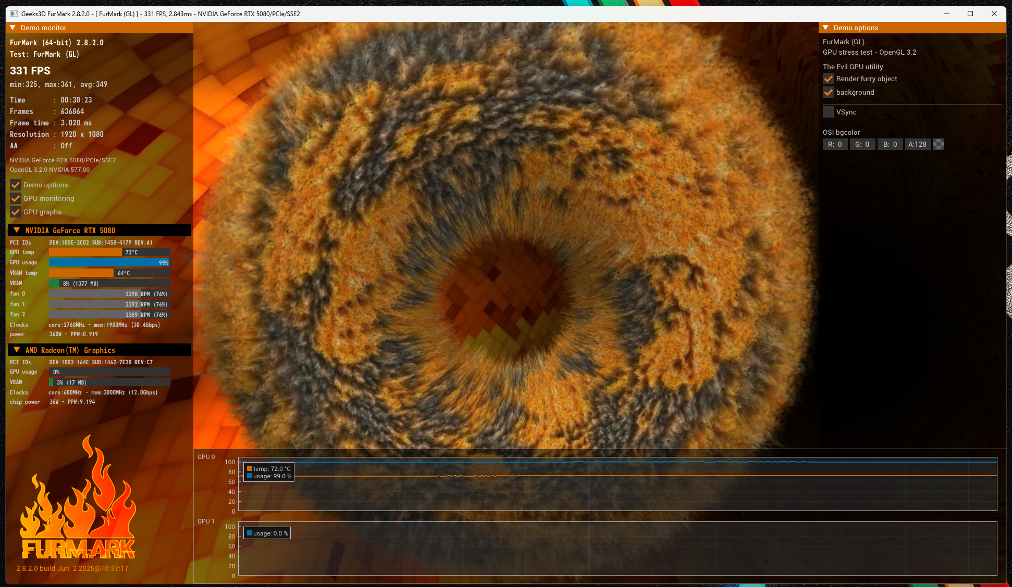Maximize the FurMark window
This screenshot has width=1012, height=587.
tap(970, 14)
